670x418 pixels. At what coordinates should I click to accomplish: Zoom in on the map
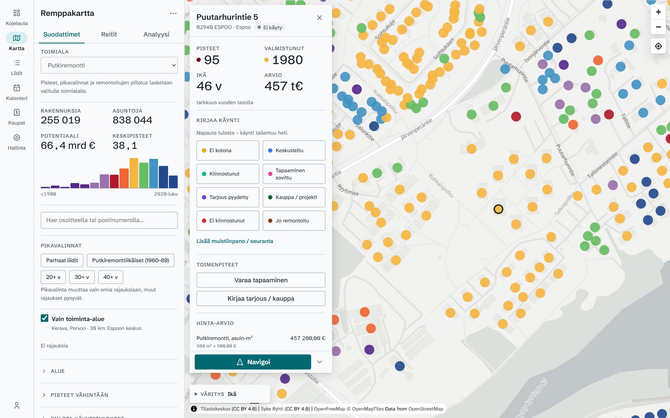click(658, 12)
